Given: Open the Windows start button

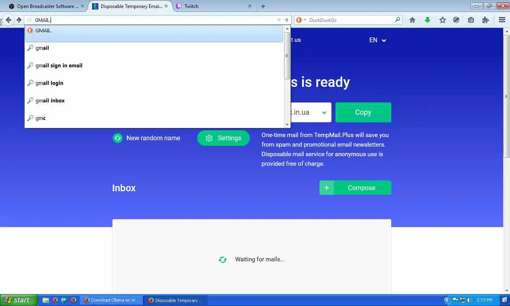Looking at the screenshot, I should [19, 300].
